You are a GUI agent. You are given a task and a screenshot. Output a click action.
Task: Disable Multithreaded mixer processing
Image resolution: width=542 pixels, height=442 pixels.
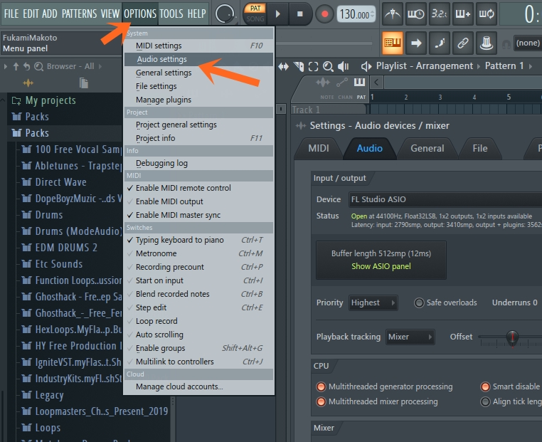click(x=321, y=401)
